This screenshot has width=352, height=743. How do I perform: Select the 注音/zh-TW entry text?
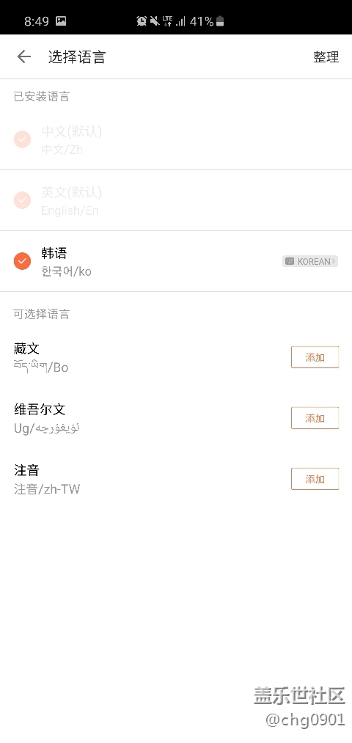(47, 489)
